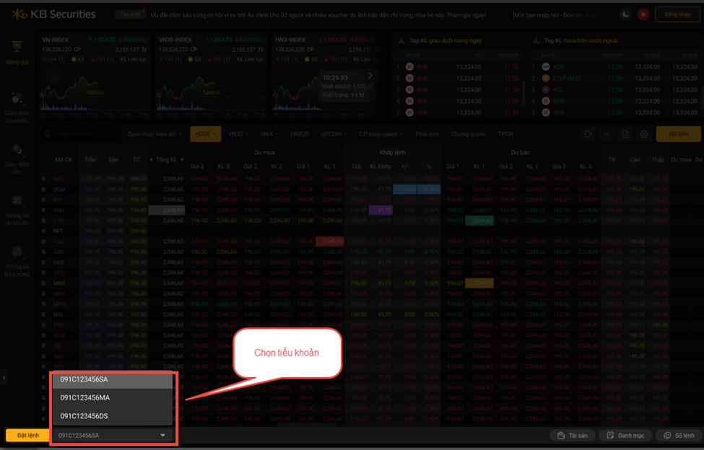704x450 pixels.
Task: Open the HOSE exchange dropdown
Action: (206, 134)
